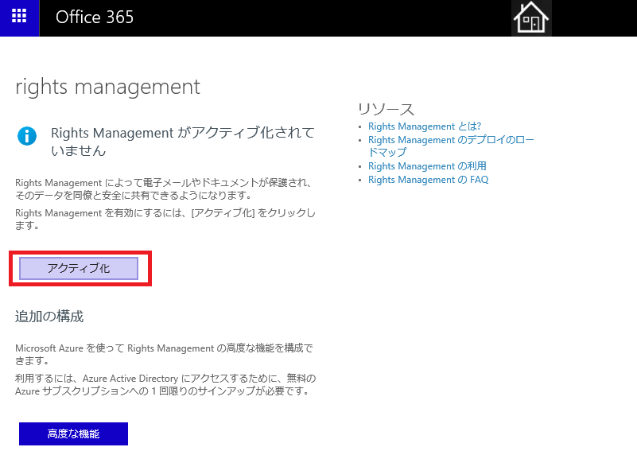
Task: Open the Rights Management とは? link
Action: (x=425, y=126)
